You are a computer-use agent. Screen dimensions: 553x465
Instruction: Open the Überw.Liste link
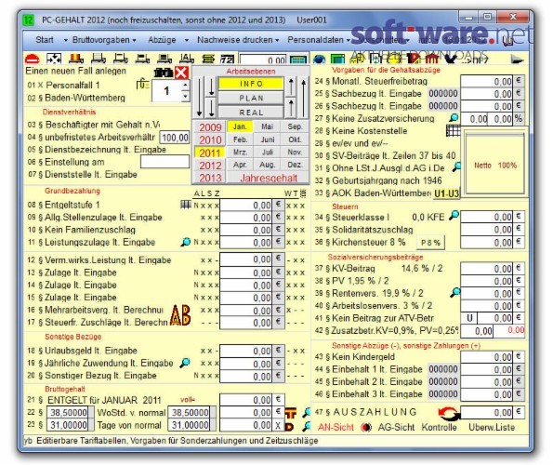492,427
